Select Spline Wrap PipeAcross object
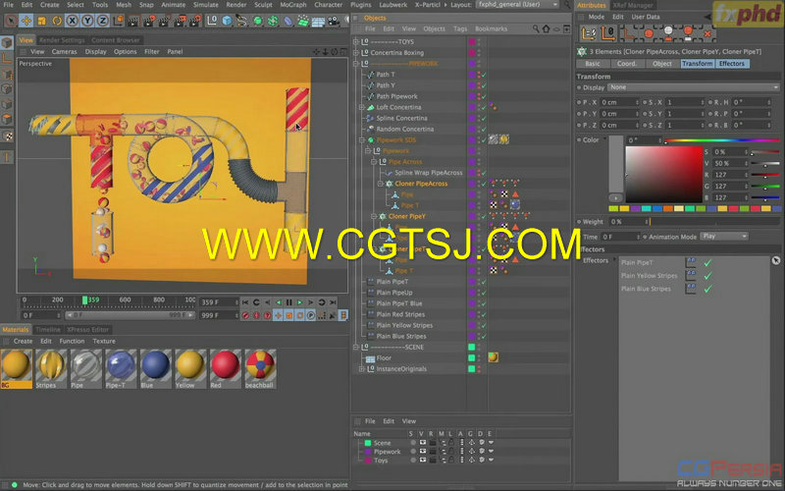Viewport: 785px width, 491px height. tap(429, 173)
